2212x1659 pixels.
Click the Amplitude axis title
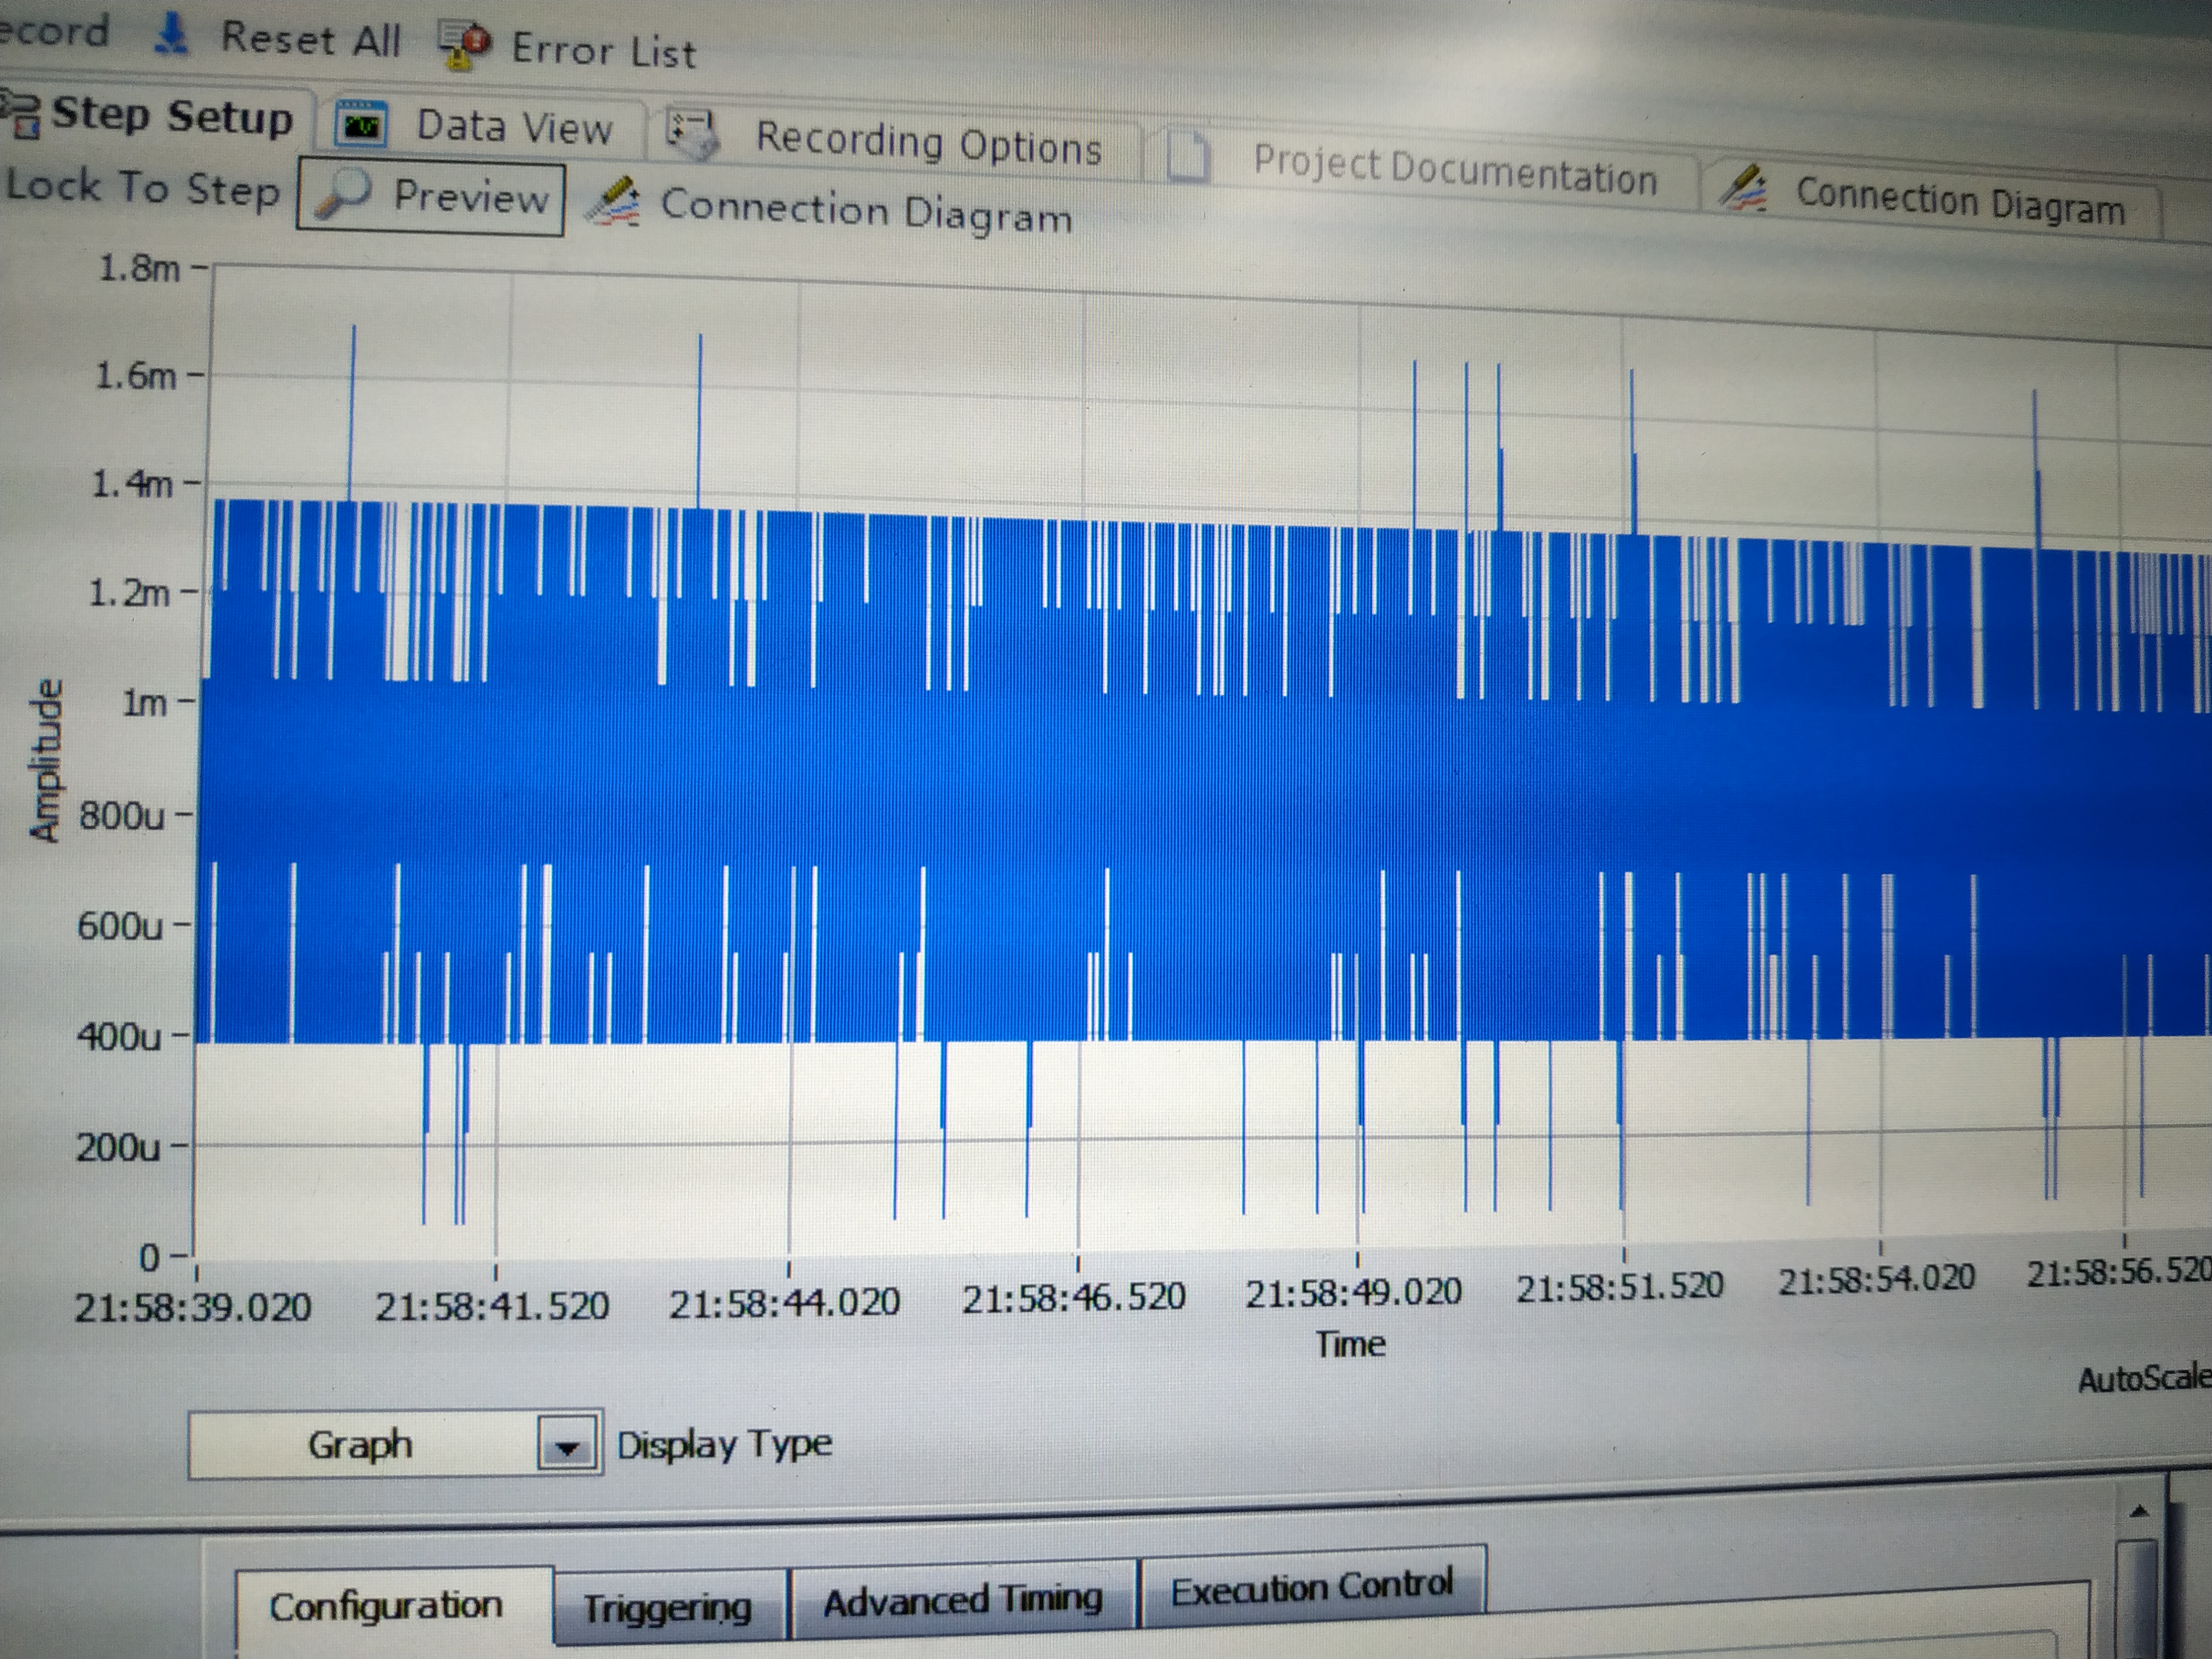pos(46,760)
